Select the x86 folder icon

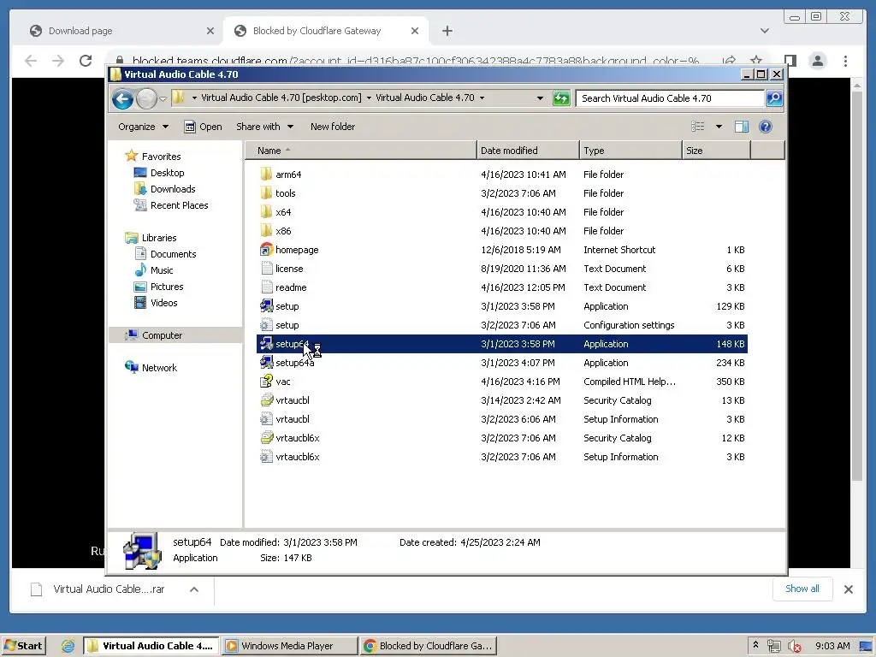[267, 231]
